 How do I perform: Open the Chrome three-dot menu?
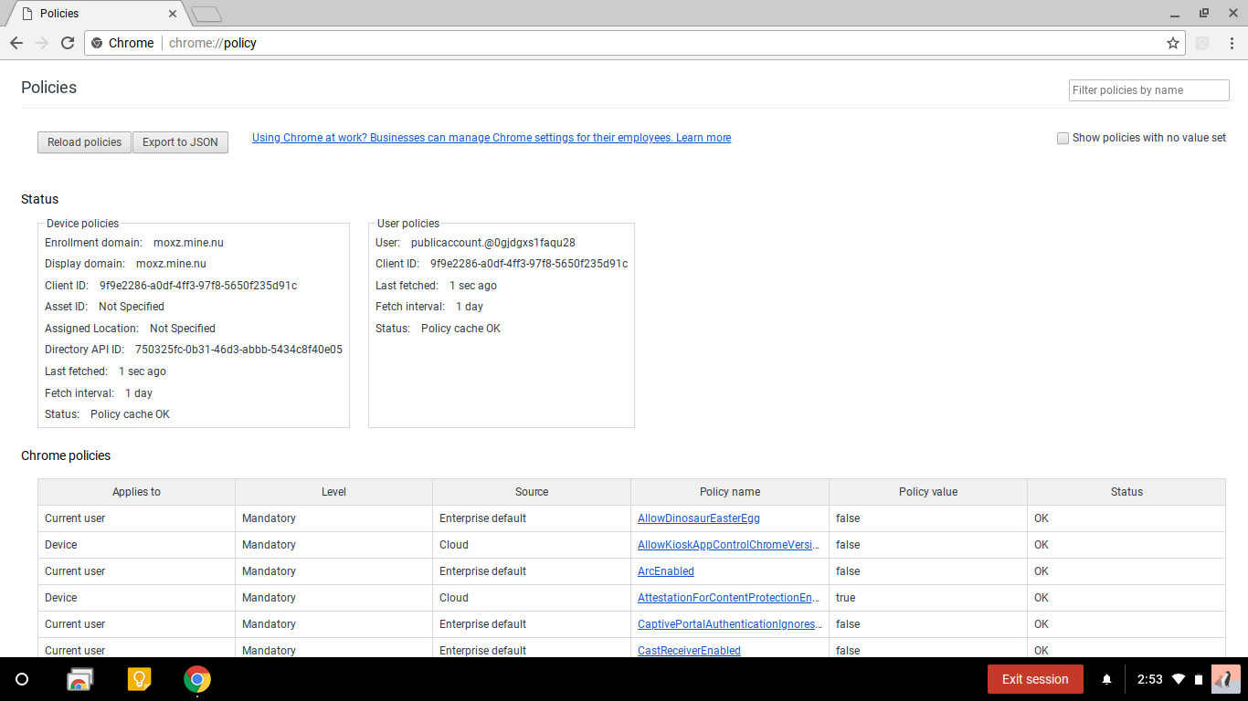[1232, 43]
